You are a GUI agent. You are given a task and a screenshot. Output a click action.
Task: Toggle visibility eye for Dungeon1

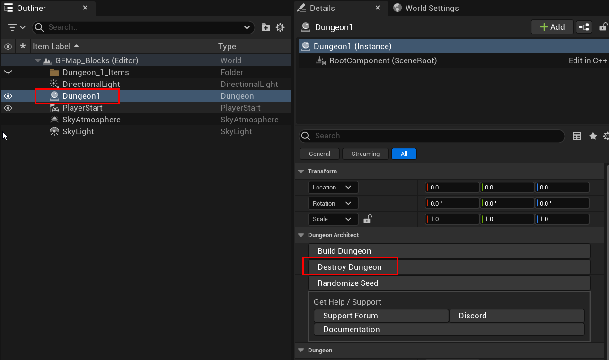click(x=8, y=96)
